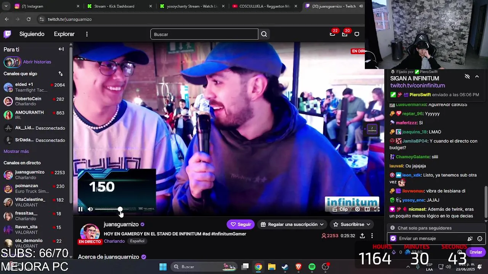Open AMOURANTH channel in sidebar
The image size is (488, 274).
pyautogui.click(x=34, y=115)
